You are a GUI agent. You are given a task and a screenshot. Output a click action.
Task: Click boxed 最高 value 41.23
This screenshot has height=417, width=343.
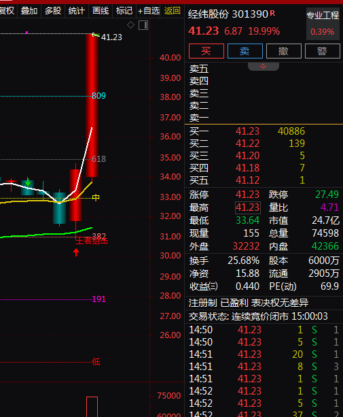248,207
